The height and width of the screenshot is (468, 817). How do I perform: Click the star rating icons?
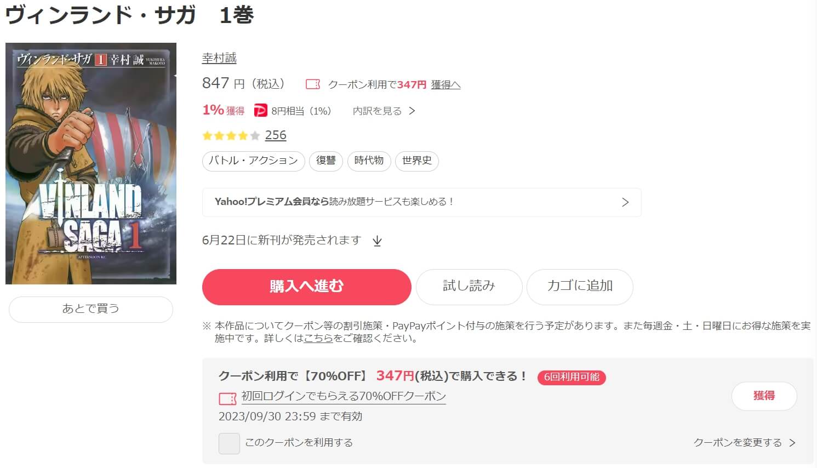click(231, 135)
